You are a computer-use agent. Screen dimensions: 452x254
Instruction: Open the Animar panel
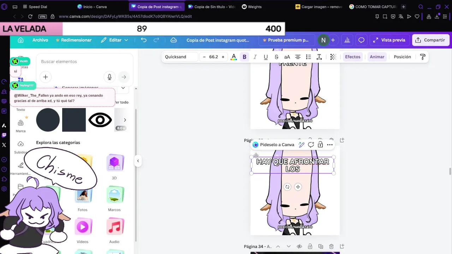coord(377,57)
